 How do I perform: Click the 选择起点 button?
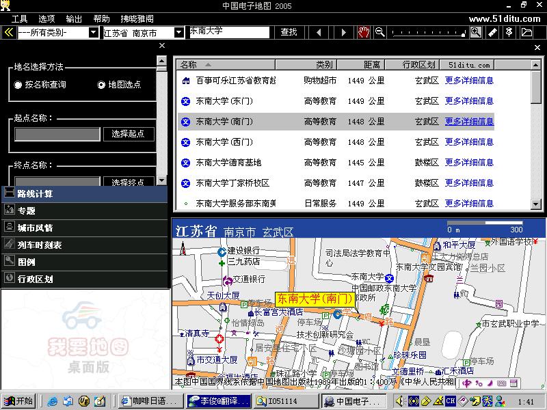click(x=128, y=134)
